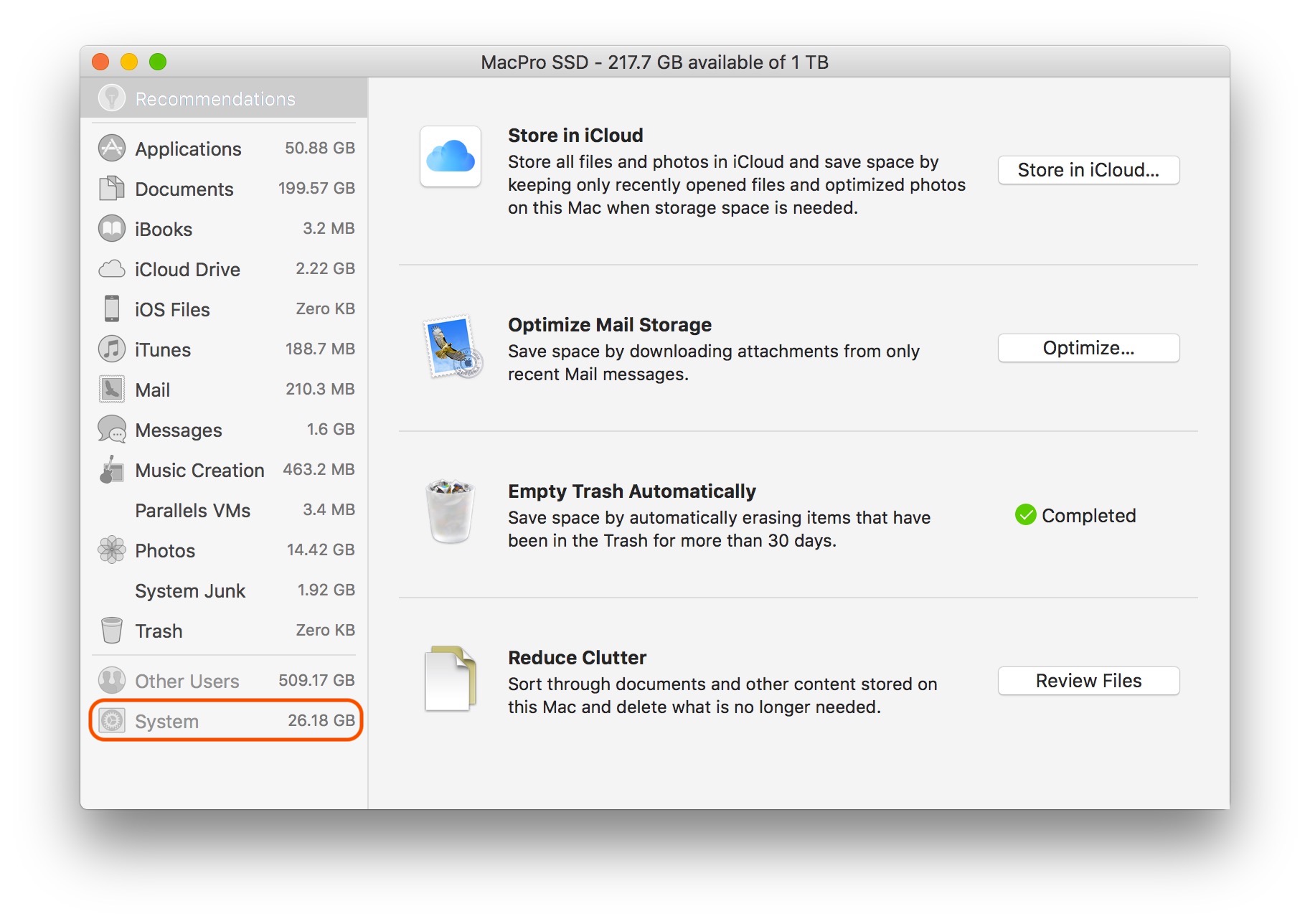Click the Mail stamp icon beside Optimize Mail Storage
This screenshot has width=1310, height=924.
(452, 346)
